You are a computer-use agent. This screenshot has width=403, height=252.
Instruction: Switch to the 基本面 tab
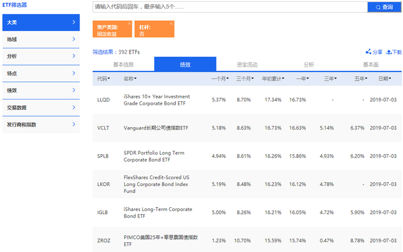click(x=371, y=64)
